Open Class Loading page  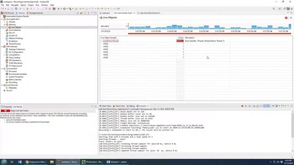tap(14, 58)
